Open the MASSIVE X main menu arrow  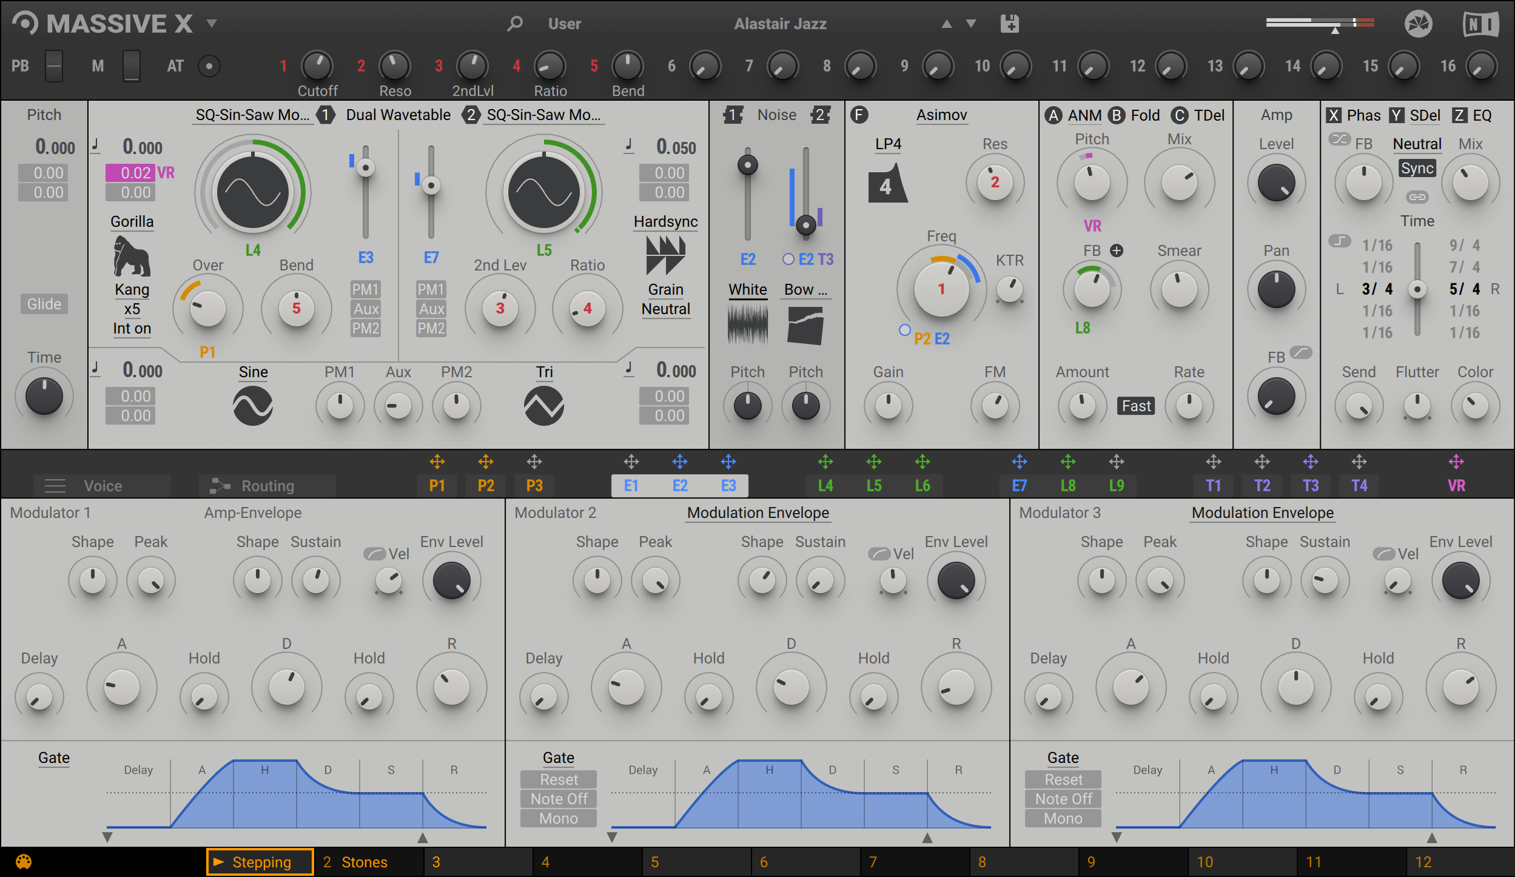212,24
